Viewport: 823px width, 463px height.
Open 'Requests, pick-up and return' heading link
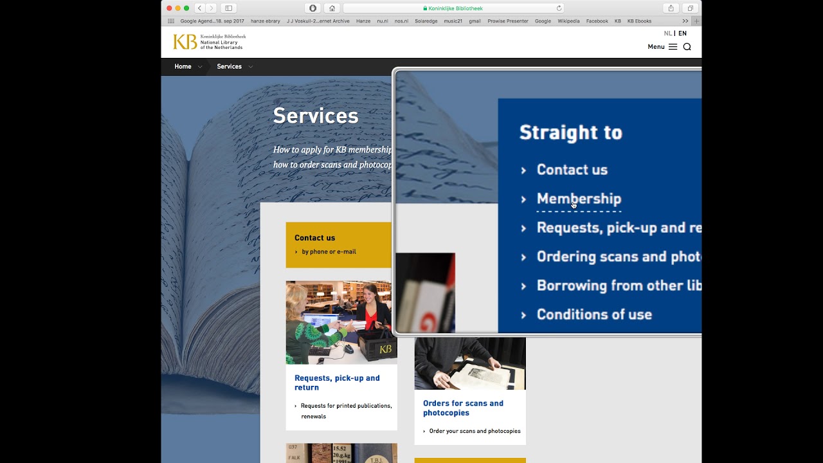click(x=337, y=383)
